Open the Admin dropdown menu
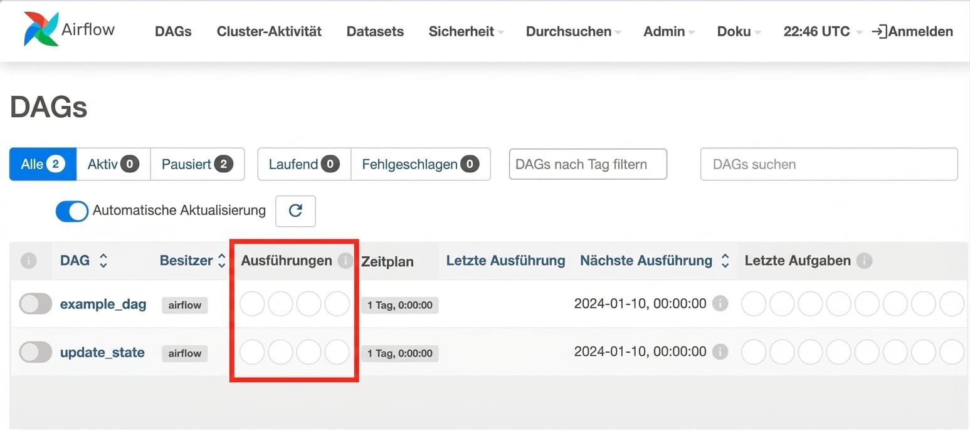The width and height of the screenshot is (970, 431). point(668,31)
